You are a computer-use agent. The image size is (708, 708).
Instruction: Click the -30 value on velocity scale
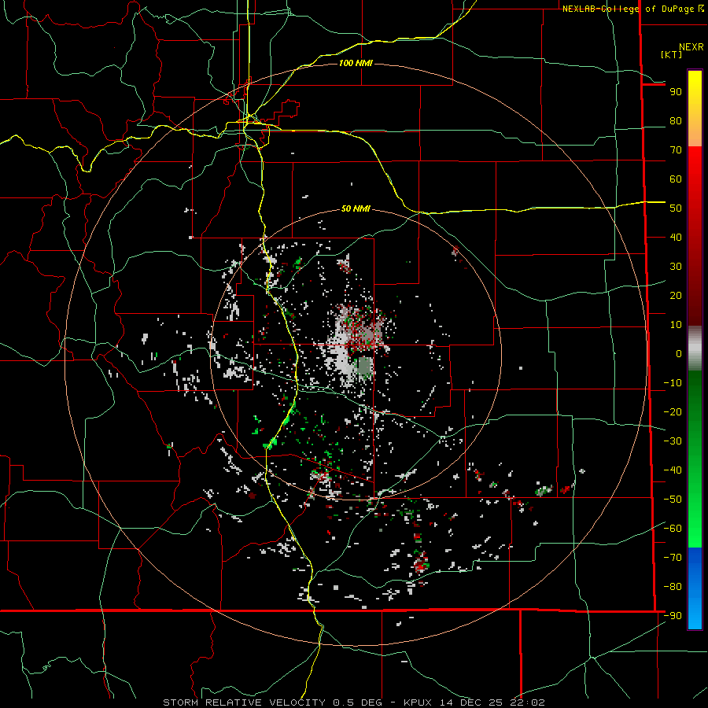pyautogui.click(x=673, y=441)
